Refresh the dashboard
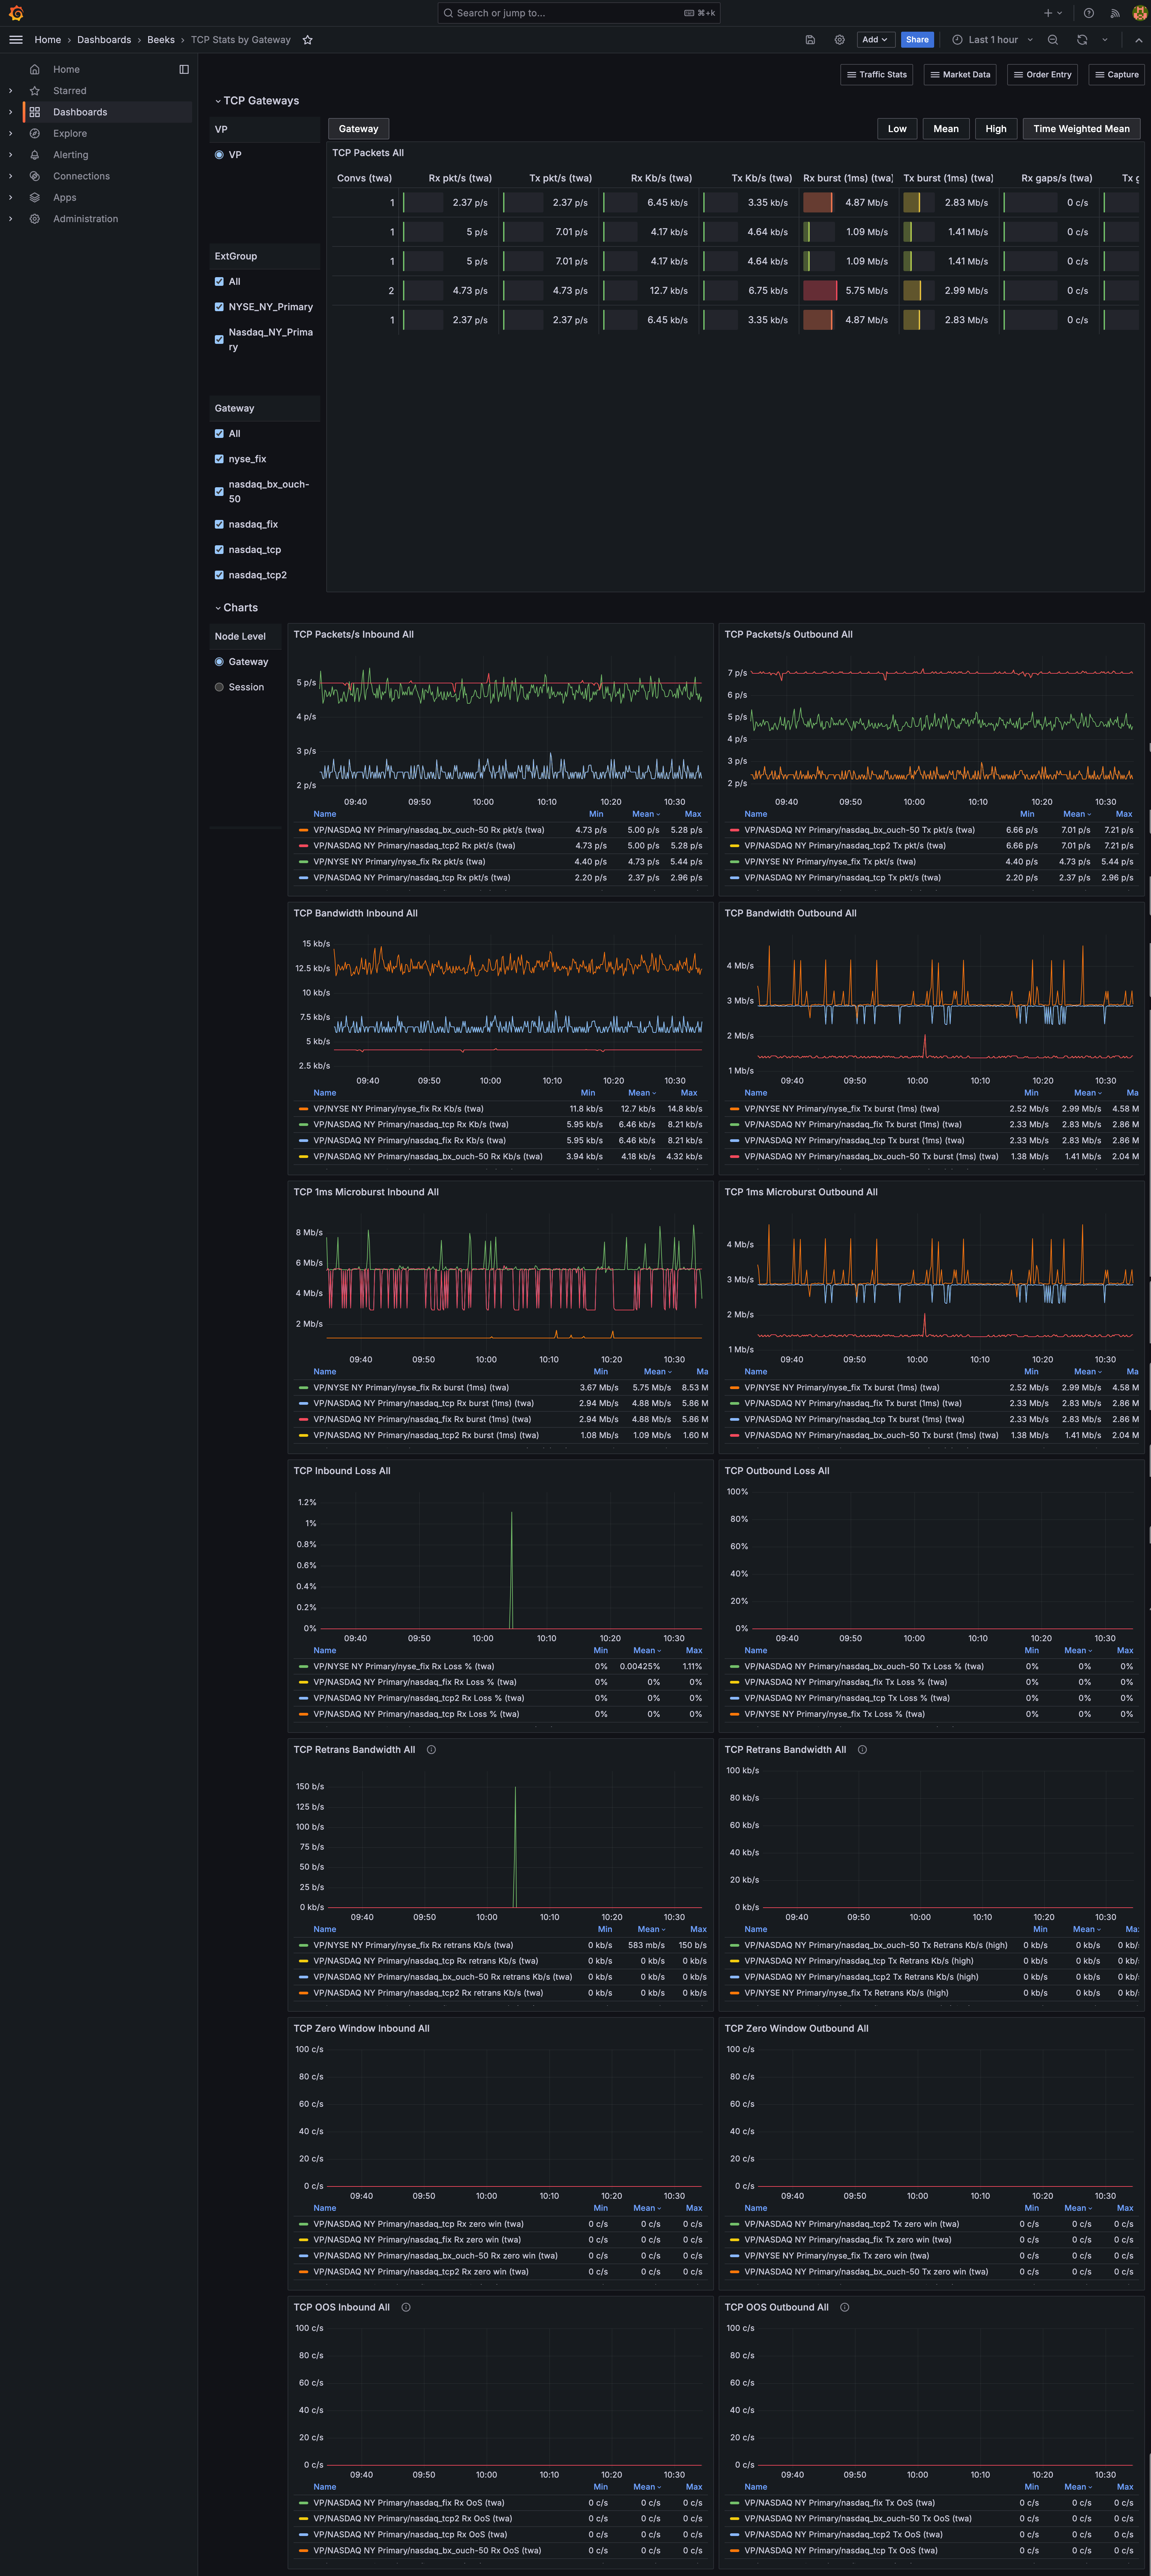The image size is (1151, 2576). coord(1082,40)
